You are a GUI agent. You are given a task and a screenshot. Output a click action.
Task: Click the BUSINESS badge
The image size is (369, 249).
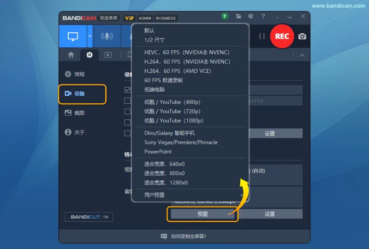tap(166, 18)
